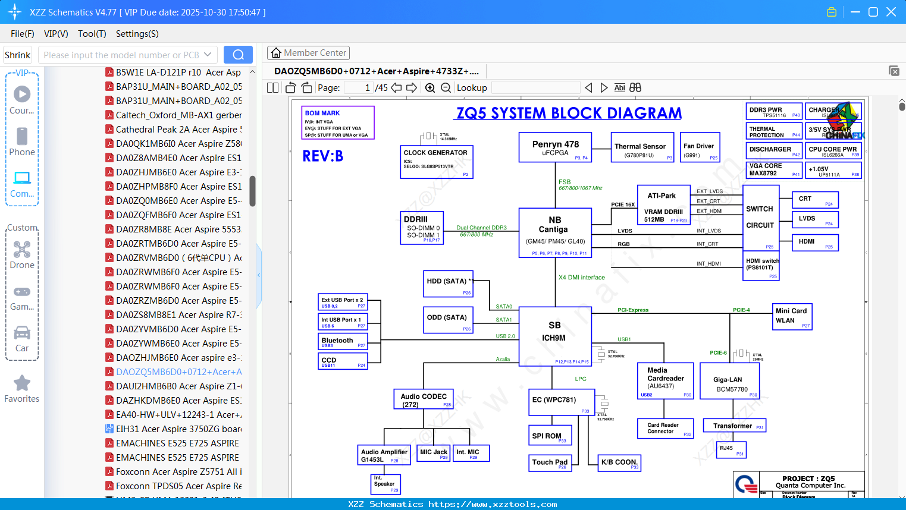
Task: Open the Tool(T) menu
Action: (x=92, y=34)
